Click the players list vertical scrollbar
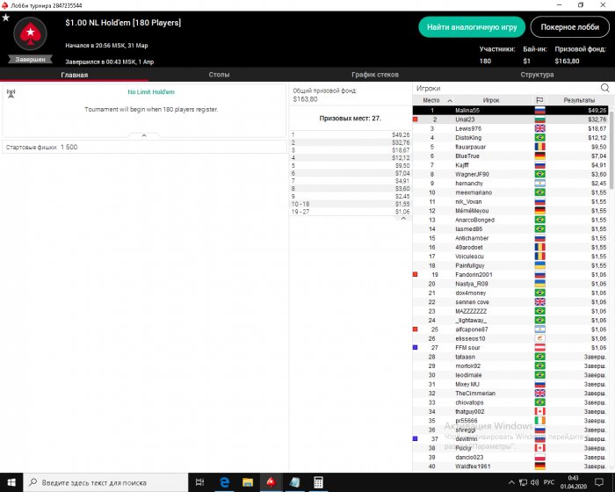Screen dimensions: 615x492 pos(611,288)
